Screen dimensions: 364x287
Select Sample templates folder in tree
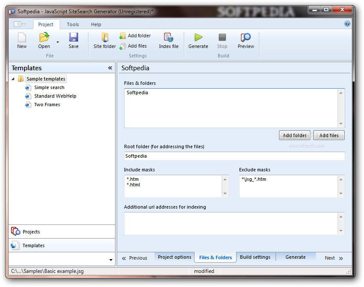tap(46, 79)
